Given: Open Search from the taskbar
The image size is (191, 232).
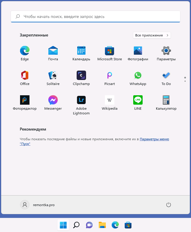Looking at the screenshot, I should point(76,225).
